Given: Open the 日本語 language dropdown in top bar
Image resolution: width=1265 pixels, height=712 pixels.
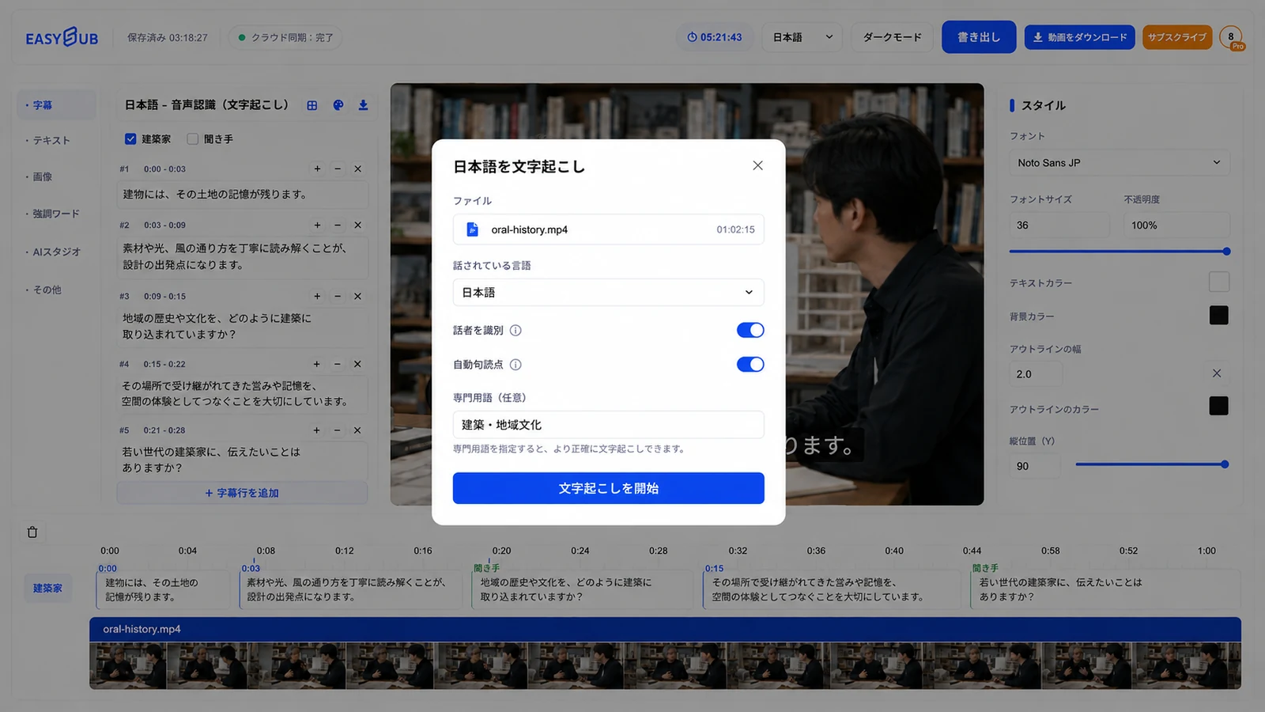Looking at the screenshot, I should coord(802,37).
